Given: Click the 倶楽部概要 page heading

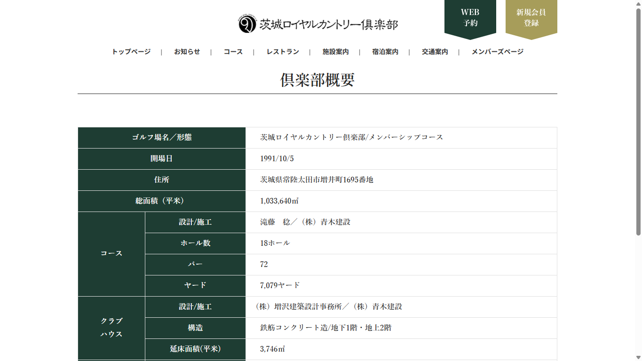Looking at the screenshot, I should pyautogui.click(x=317, y=80).
